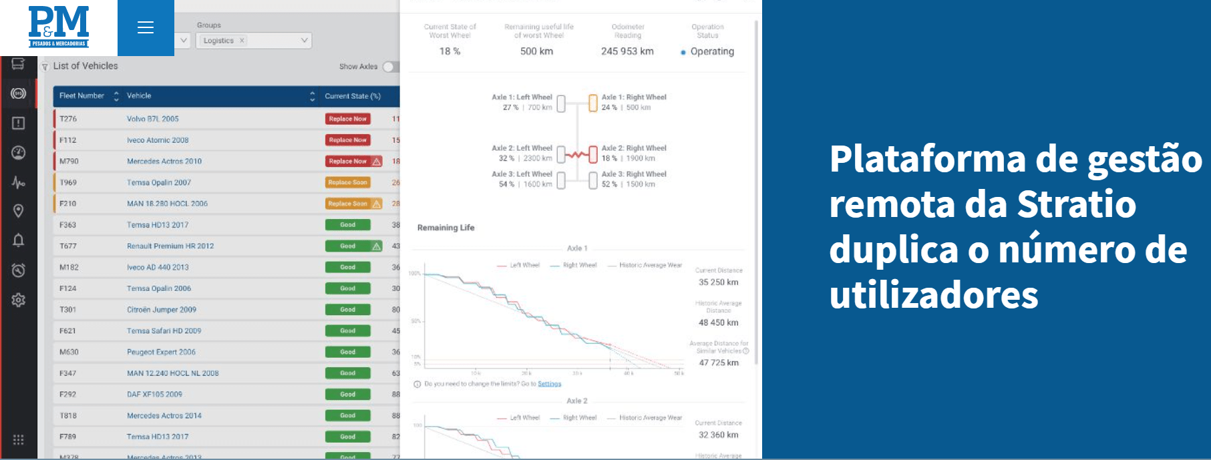Click the help icon beside Average Distance for Similar Vehicles
The height and width of the screenshot is (460, 1211).
click(x=745, y=351)
